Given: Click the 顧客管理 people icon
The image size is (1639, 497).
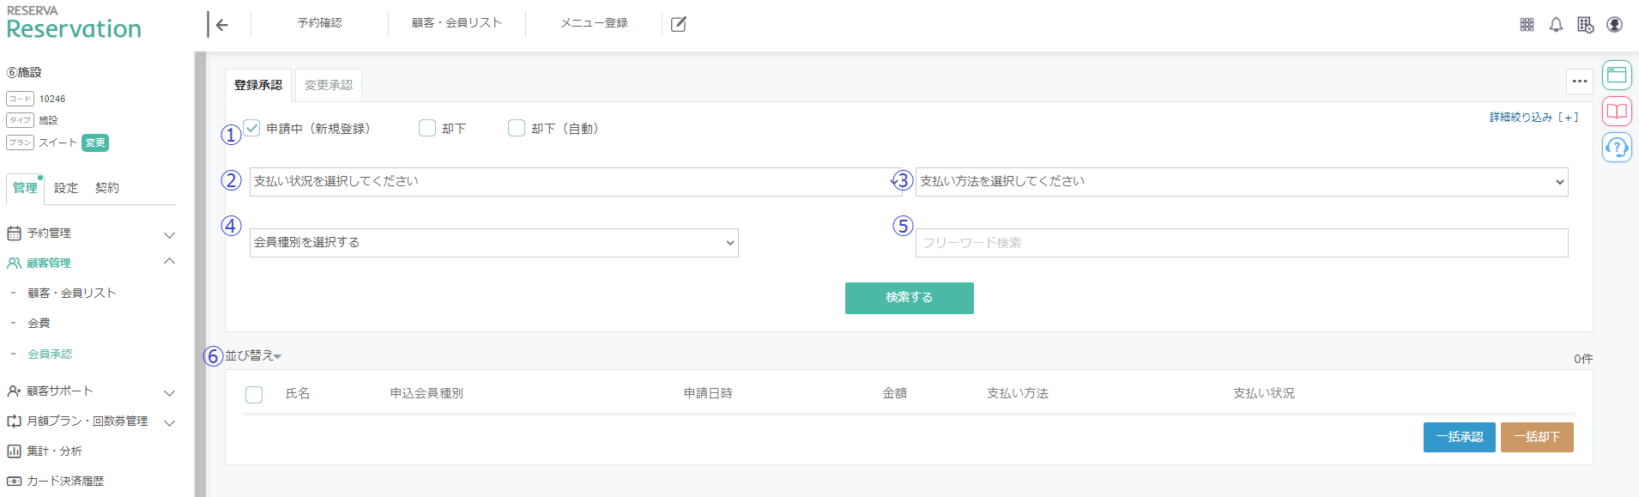Looking at the screenshot, I should [x=14, y=264].
